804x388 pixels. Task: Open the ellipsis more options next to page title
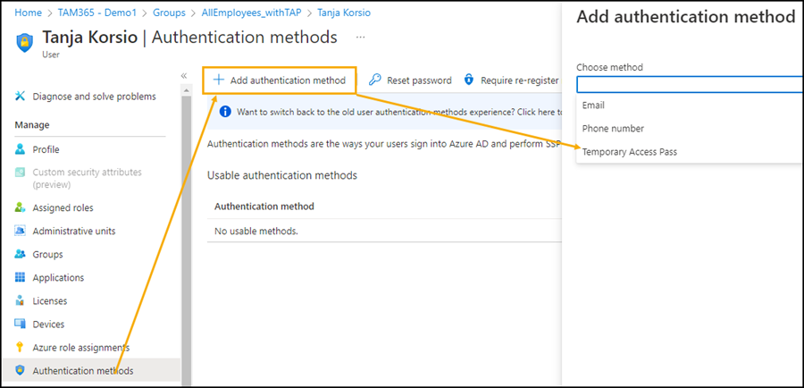tap(361, 37)
